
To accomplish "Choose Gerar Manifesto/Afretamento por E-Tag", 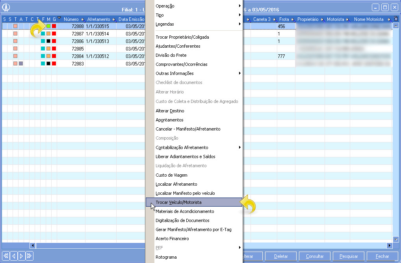I will [193, 229].
